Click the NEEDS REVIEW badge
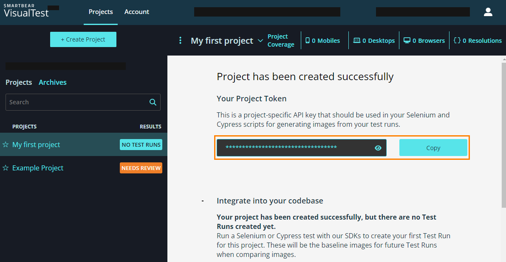Viewport: 506px width, 262px height. tap(141, 168)
